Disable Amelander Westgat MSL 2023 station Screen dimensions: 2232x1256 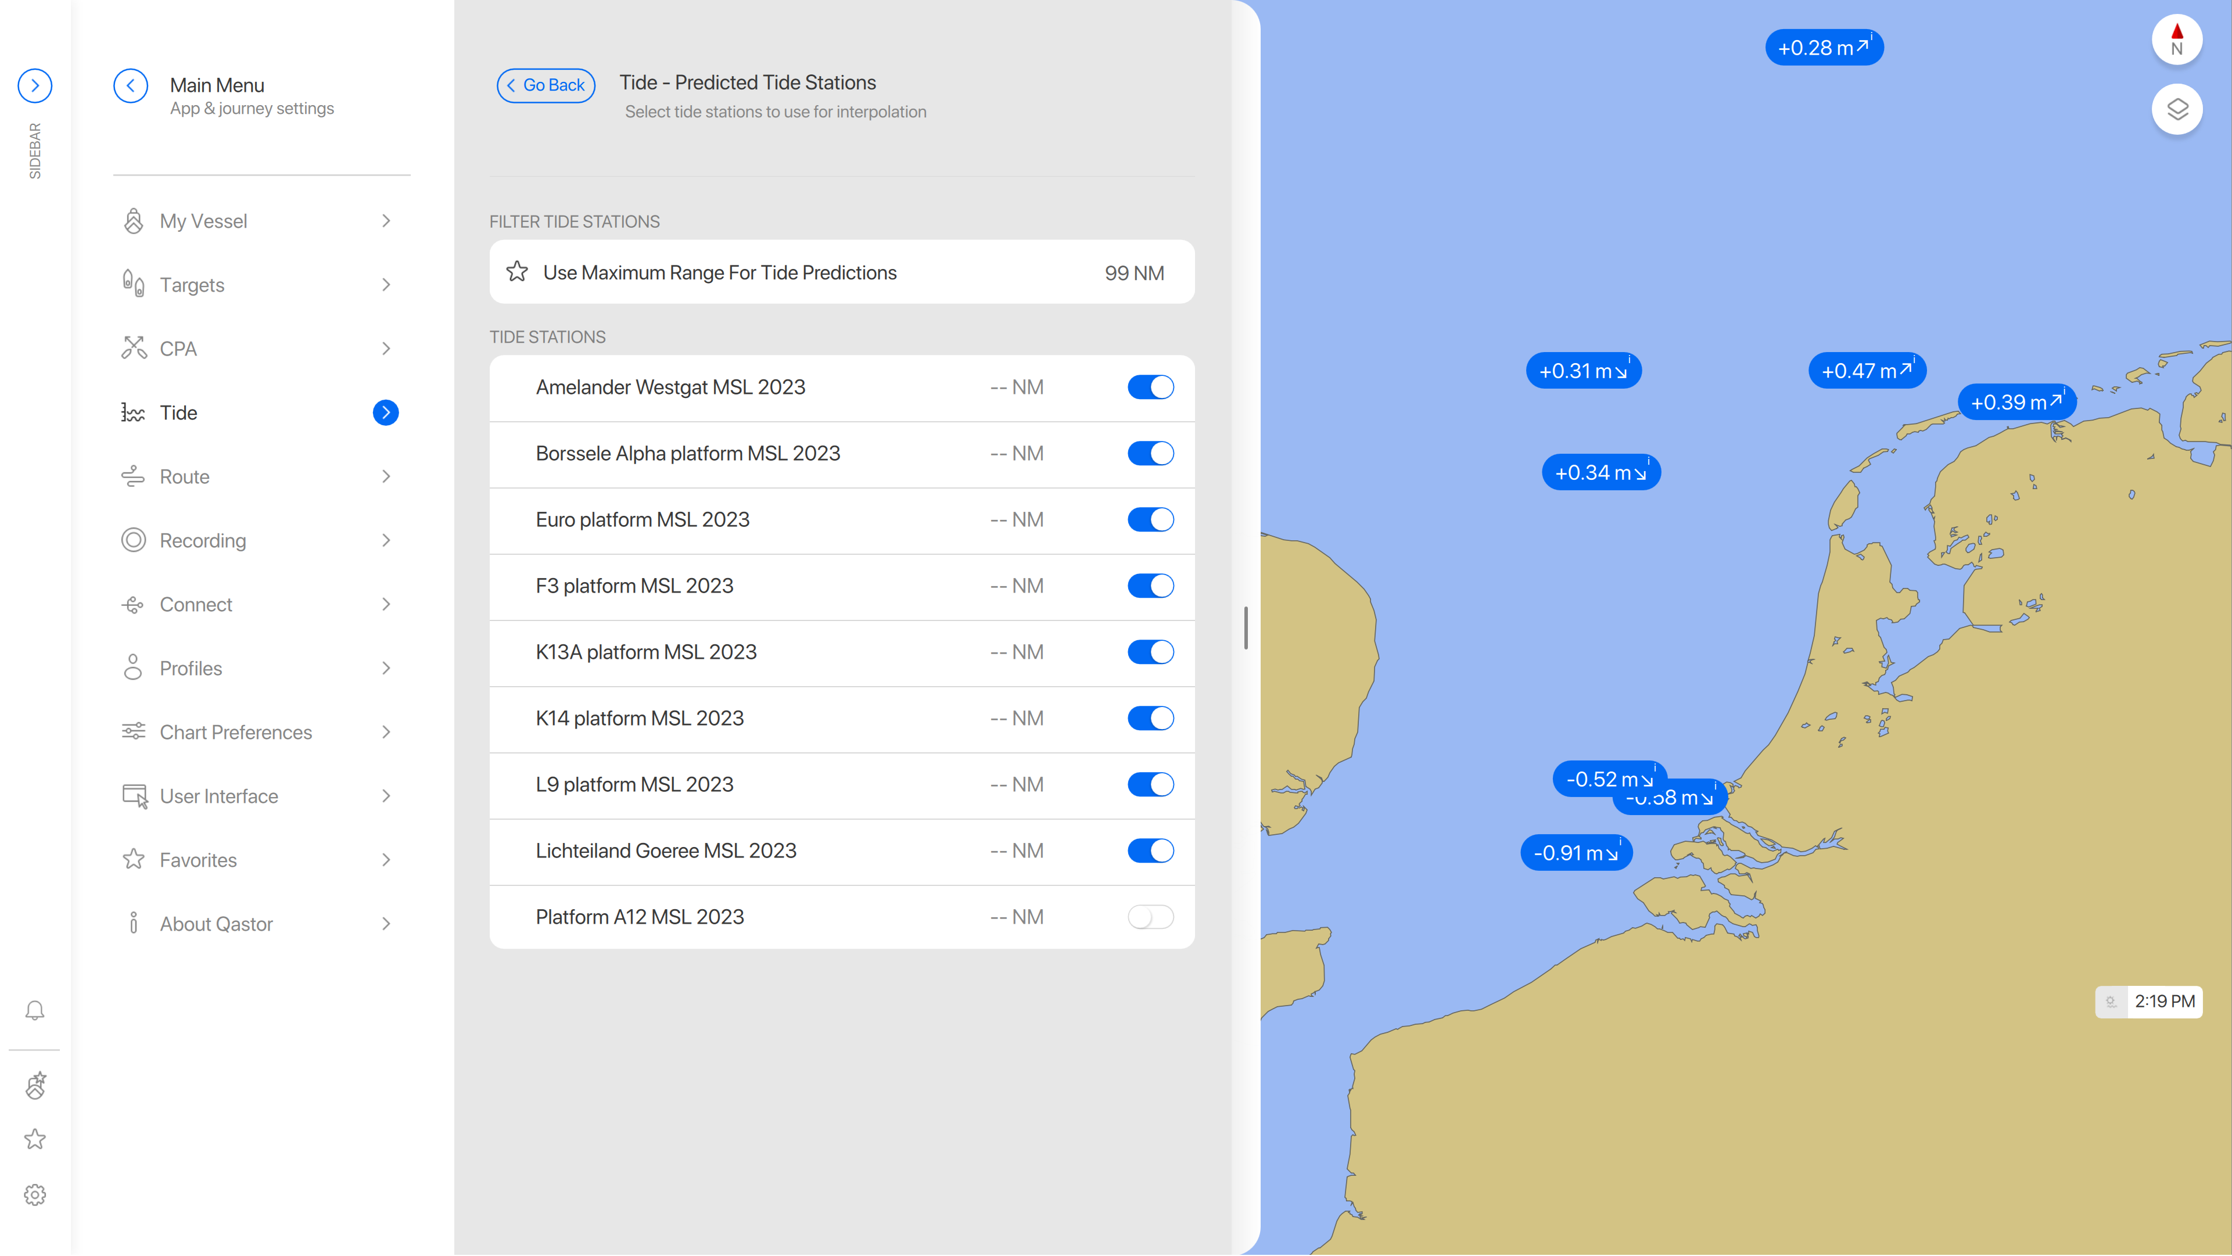pos(1150,387)
